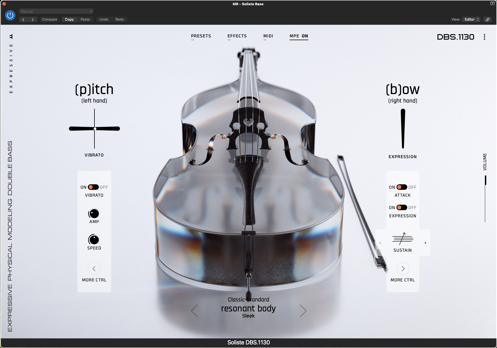Viewport: 497px width, 348px height.
Task: Click the vibrato cross-shaped pitch pad
Action: tap(94, 129)
